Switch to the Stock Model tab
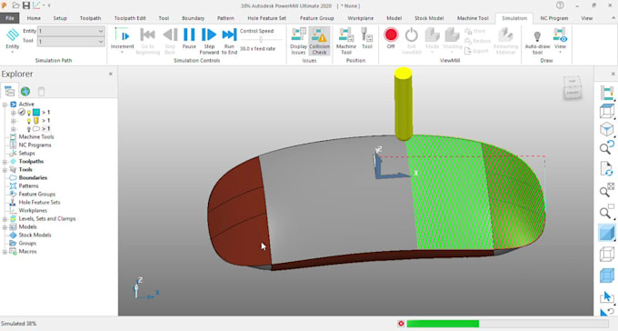618x331 pixels. tap(429, 18)
